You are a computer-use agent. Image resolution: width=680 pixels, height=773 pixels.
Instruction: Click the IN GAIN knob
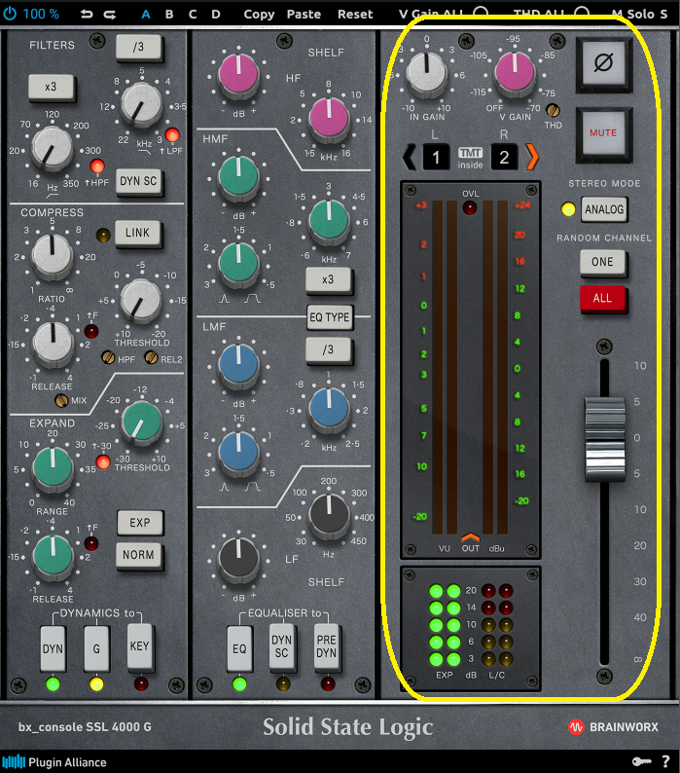427,73
